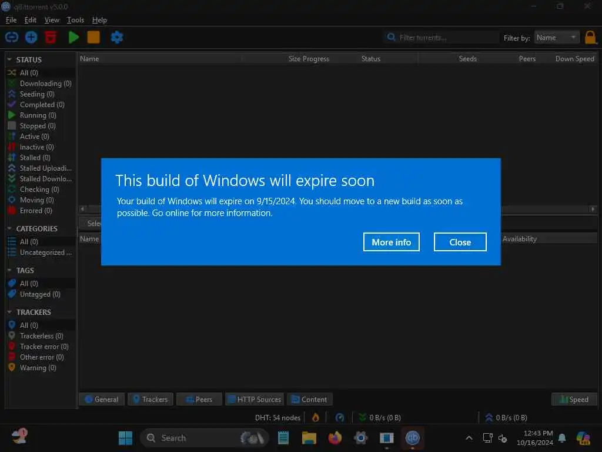
Task: Toggle alternative speed limits speedometer icon
Action: coord(340,417)
